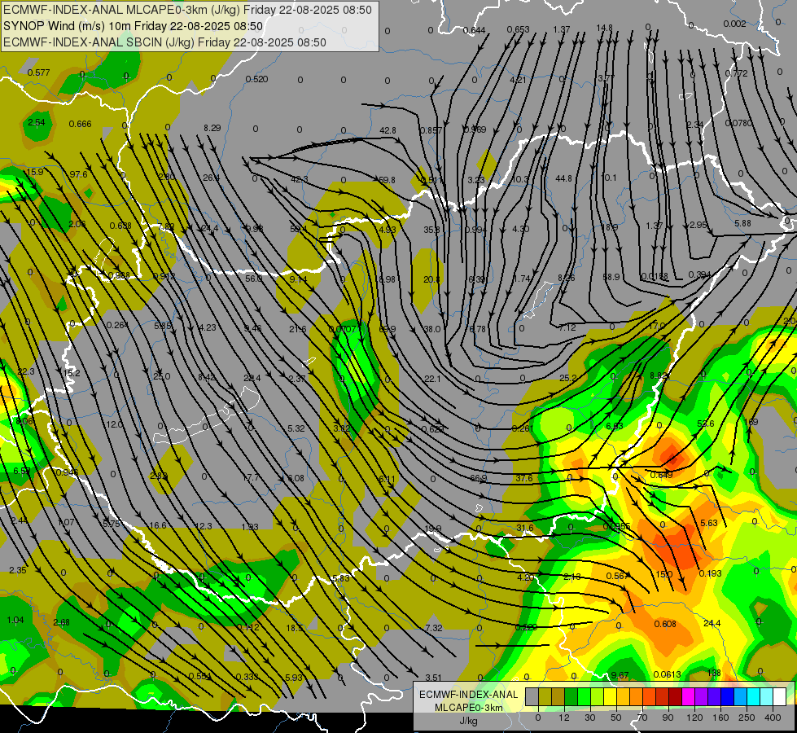Click the map value 3.51
This screenshot has width=797, height=733.
(x=434, y=678)
